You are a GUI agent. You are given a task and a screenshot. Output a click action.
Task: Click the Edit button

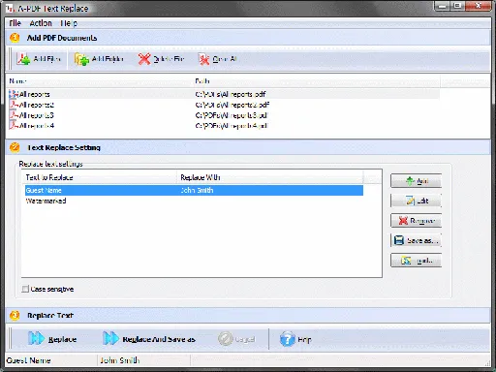[x=416, y=201]
